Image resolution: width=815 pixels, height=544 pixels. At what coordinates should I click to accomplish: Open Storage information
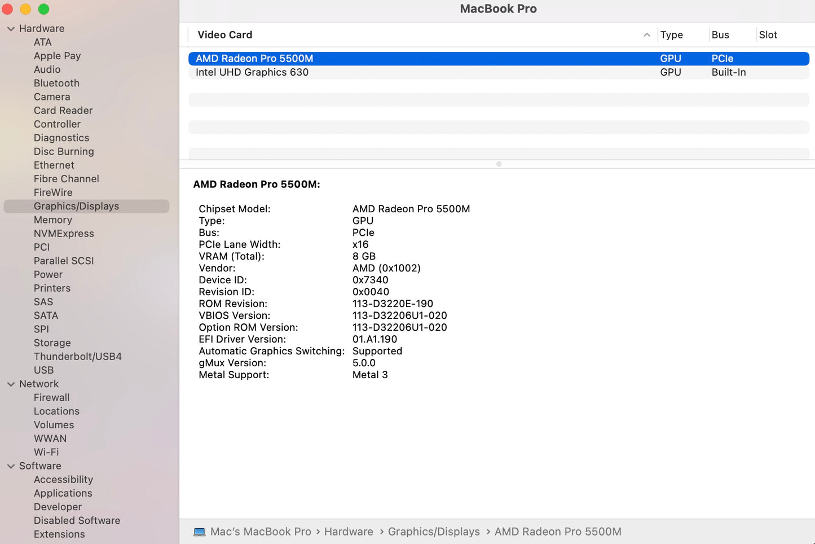pyautogui.click(x=52, y=343)
